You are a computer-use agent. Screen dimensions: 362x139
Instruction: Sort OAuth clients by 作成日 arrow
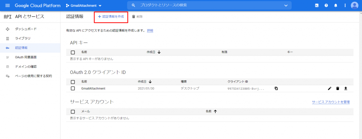pyautogui.click(x=150, y=82)
